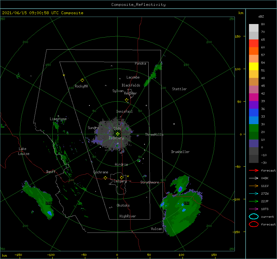The height and width of the screenshot is (259, 277).
Task: Click the magenta 42-39 dBZ swatch
Action: [254, 97]
